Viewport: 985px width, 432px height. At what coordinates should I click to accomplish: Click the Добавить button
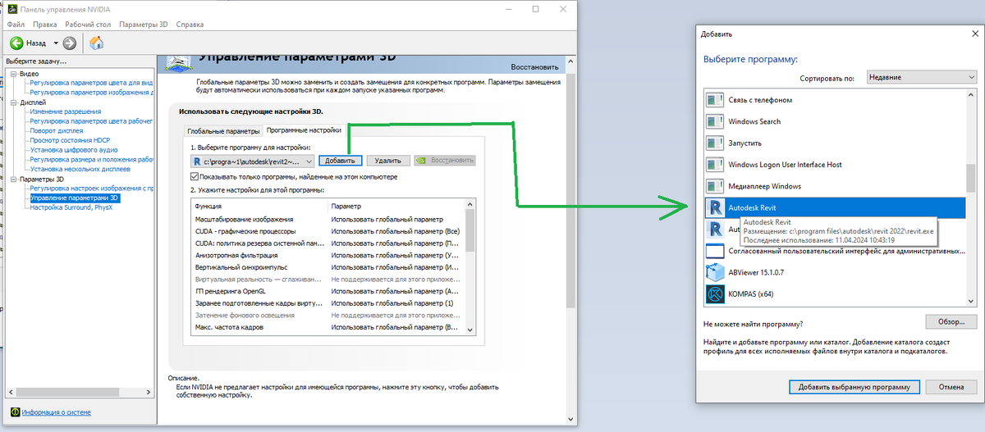[339, 161]
